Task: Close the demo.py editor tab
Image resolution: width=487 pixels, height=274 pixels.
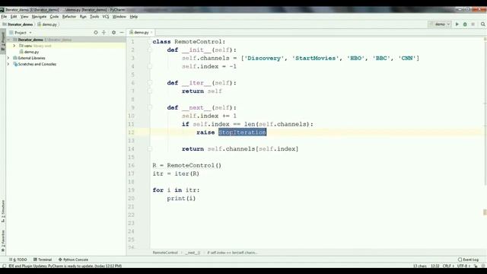Action: point(151,32)
